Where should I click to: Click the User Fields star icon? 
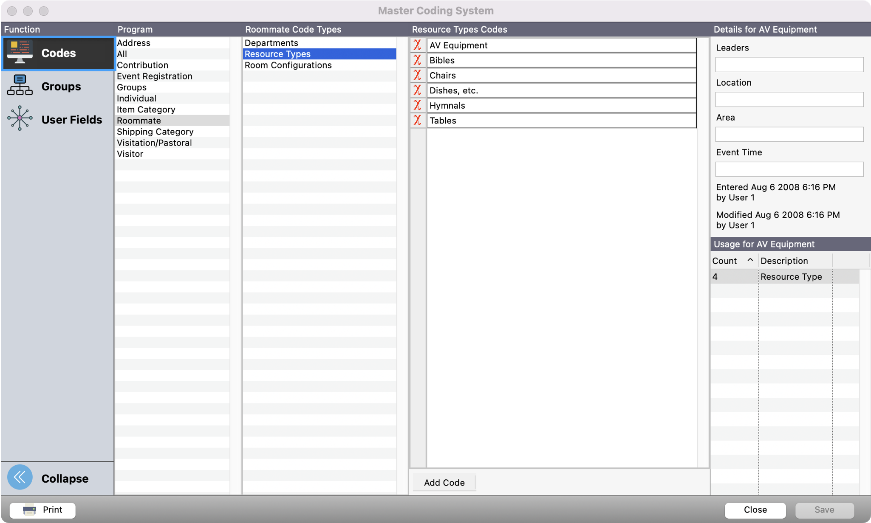pyautogui.click(x=20, y=118)
